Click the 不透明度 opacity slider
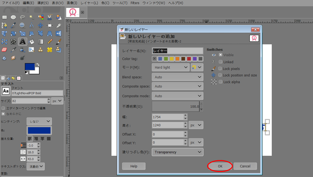This screenshot has height=177, width=313. [x=176, y=107]
